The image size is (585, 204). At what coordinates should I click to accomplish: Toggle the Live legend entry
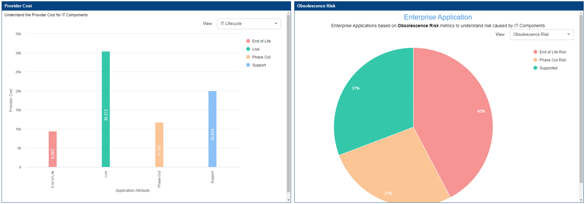[x=253, y=49]
